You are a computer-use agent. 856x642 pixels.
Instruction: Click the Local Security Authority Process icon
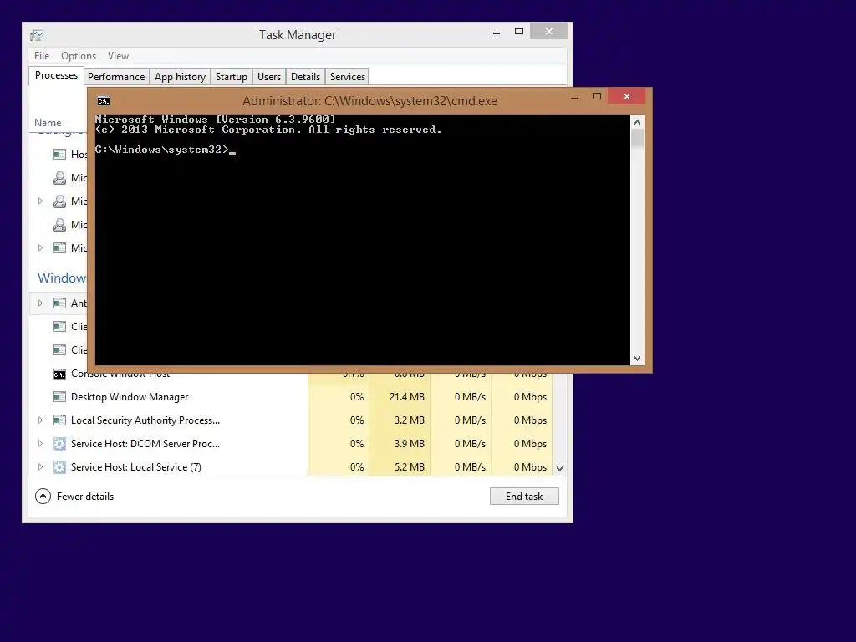pos(59,420)
